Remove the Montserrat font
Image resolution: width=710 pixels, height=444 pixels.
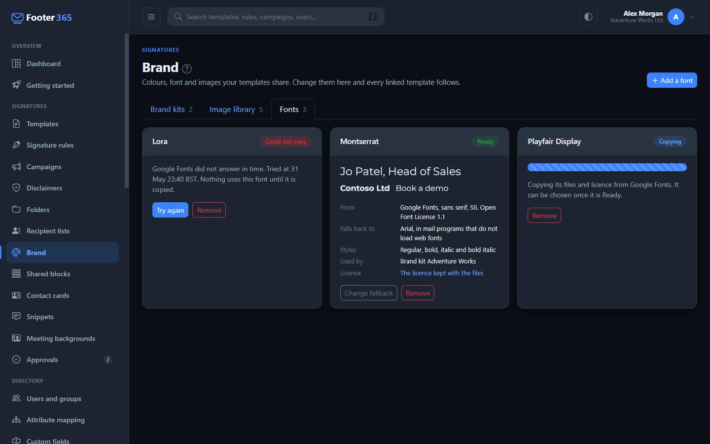418,293
